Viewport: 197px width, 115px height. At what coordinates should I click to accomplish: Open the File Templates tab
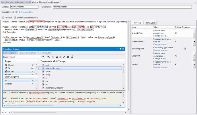(44, 53)
